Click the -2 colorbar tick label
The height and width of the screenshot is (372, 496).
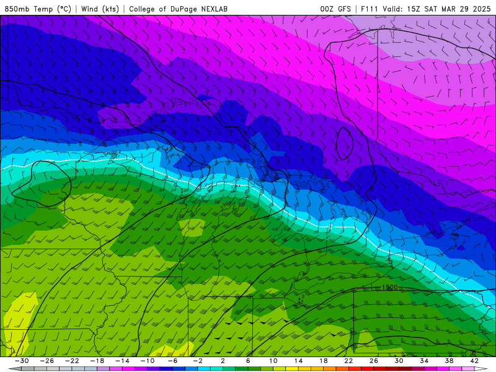point(198,361)
